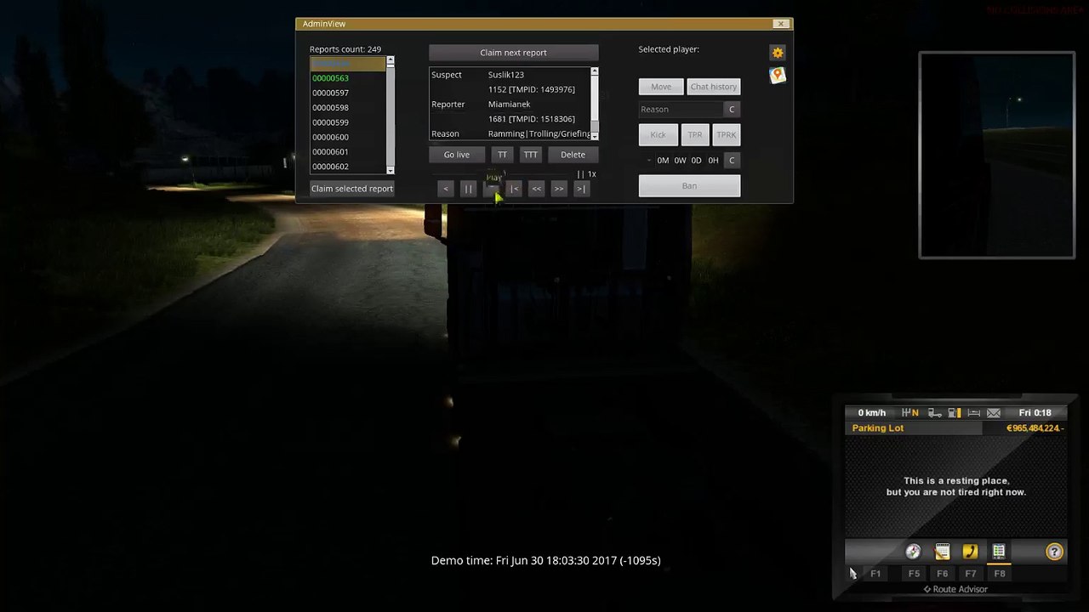Screen dimensions: 1089x612
Task: Click the rest bed icon in Route Advisor
Action: click(x=974, y=413)
